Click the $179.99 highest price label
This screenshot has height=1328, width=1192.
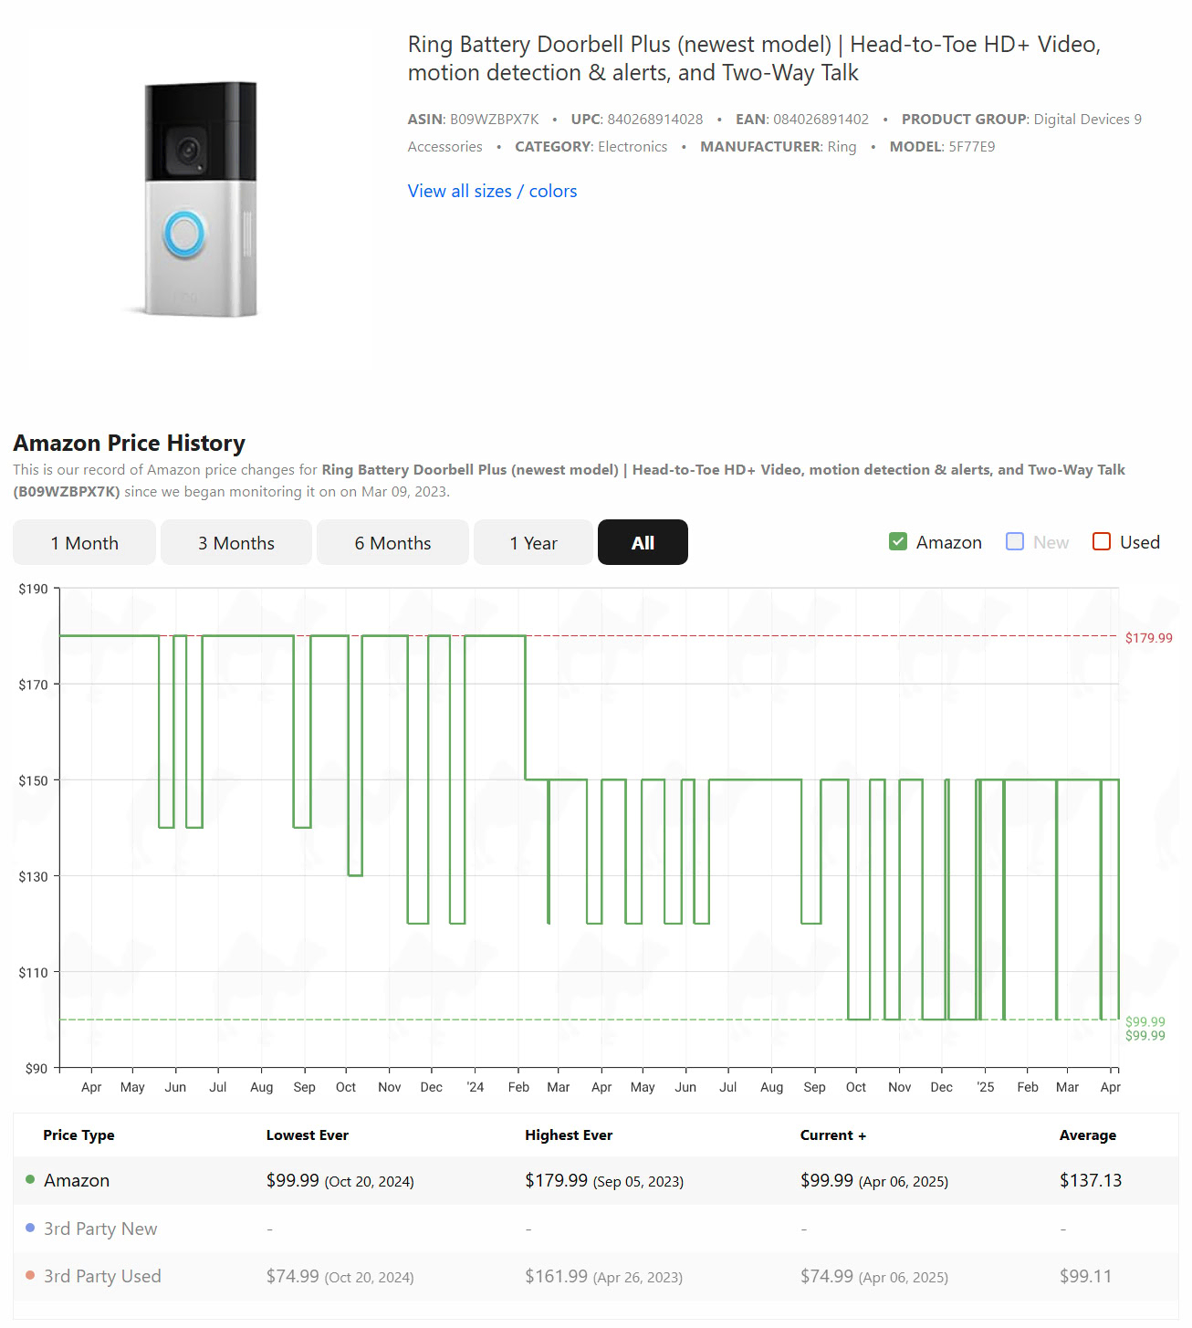(1148, 638)
